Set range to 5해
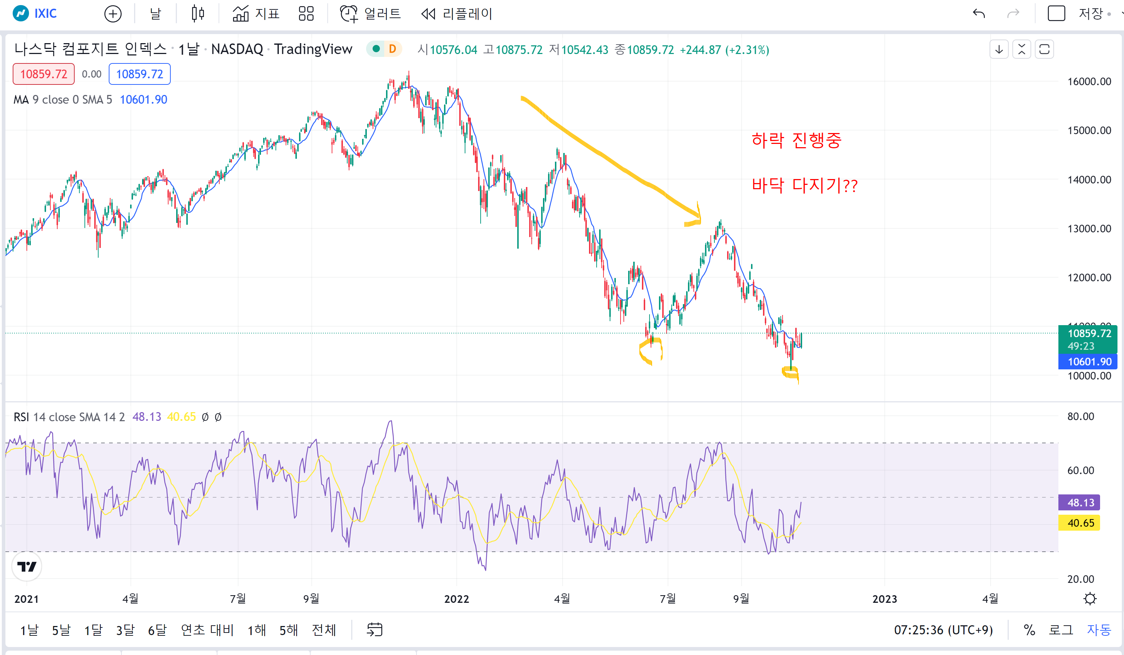The width and height of the screenshot is (1124, 655). point(289,630)
